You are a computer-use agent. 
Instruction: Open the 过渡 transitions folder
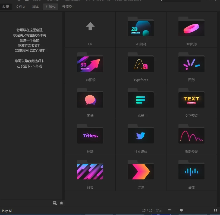point(141,171)
